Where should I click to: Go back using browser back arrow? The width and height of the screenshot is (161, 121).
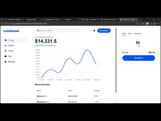tap(2, 24)
